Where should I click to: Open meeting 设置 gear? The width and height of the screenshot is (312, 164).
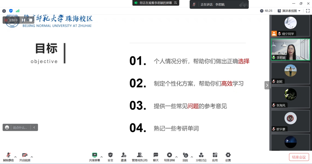228,157
